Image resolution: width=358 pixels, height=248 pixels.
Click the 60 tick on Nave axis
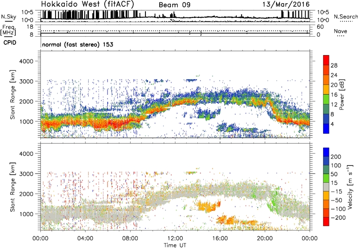(320, 27)
